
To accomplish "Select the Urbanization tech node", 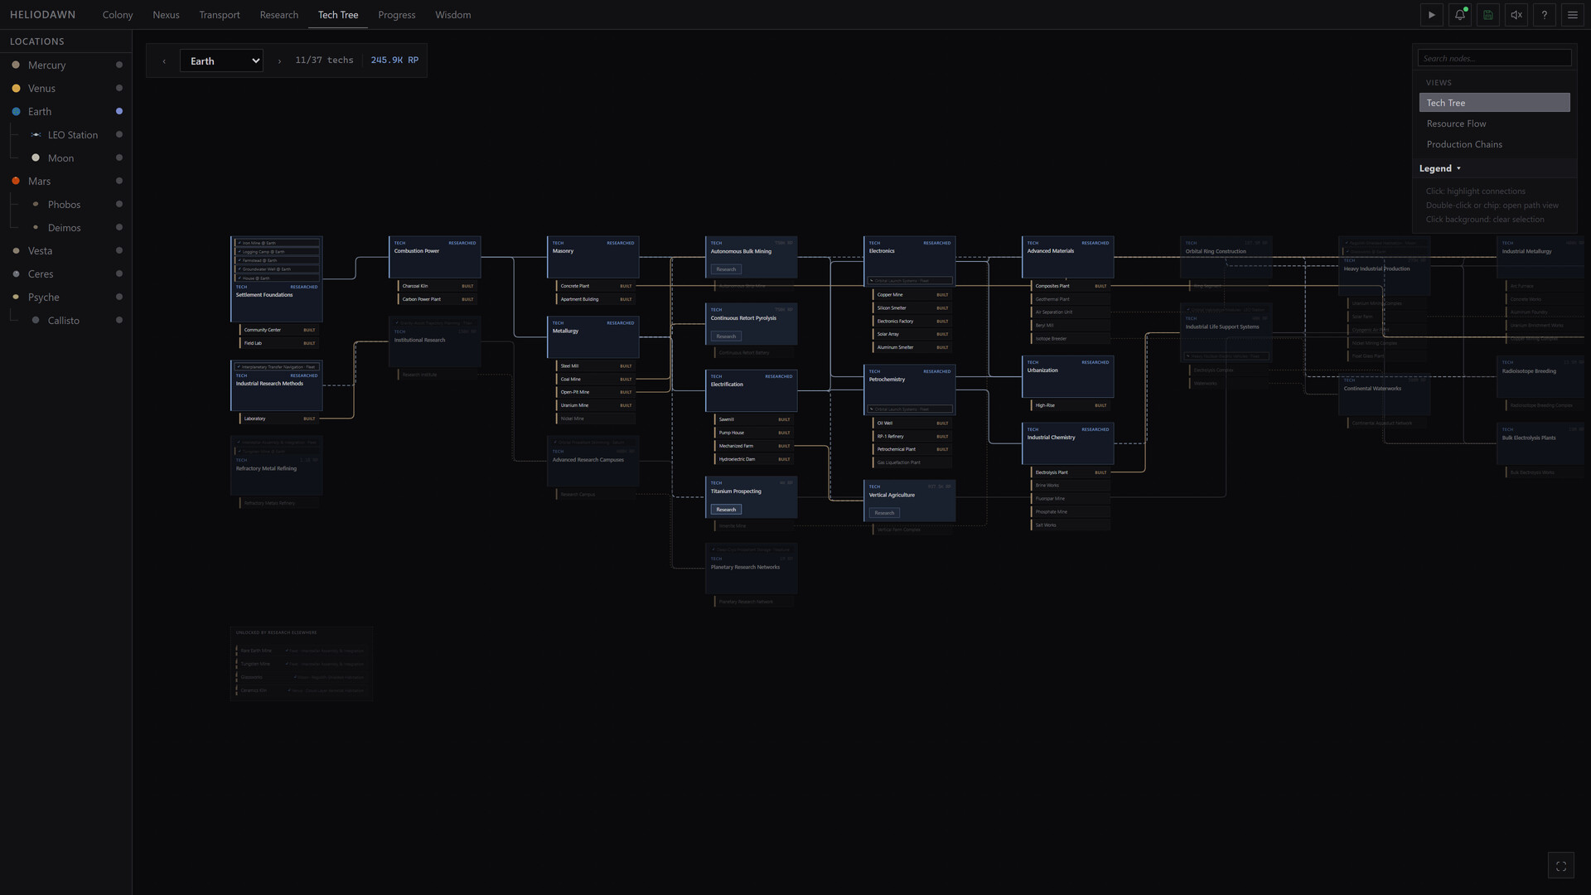I will coord(1067,376).
